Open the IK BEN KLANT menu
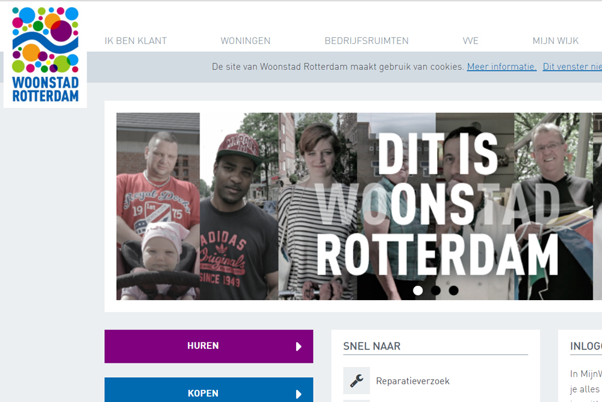The image size is (602, 402). click(x=135, y=41)
